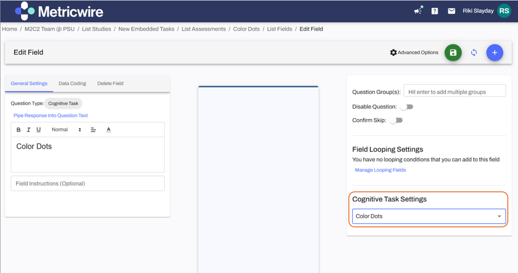Open the Normal text style dropdown

pyautogui.click(x=66, y=130)
